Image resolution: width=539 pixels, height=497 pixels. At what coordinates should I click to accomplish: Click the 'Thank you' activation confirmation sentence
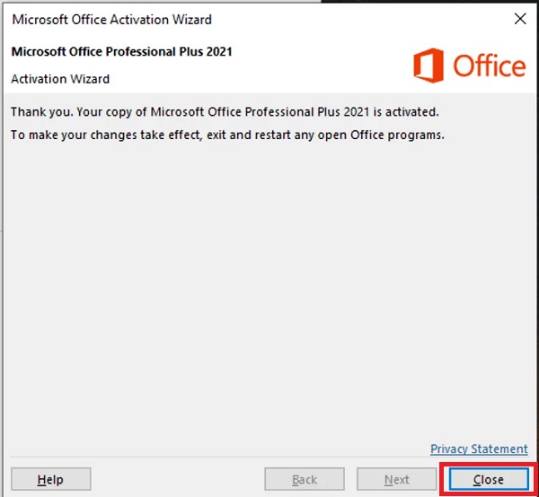coord(225,112)
